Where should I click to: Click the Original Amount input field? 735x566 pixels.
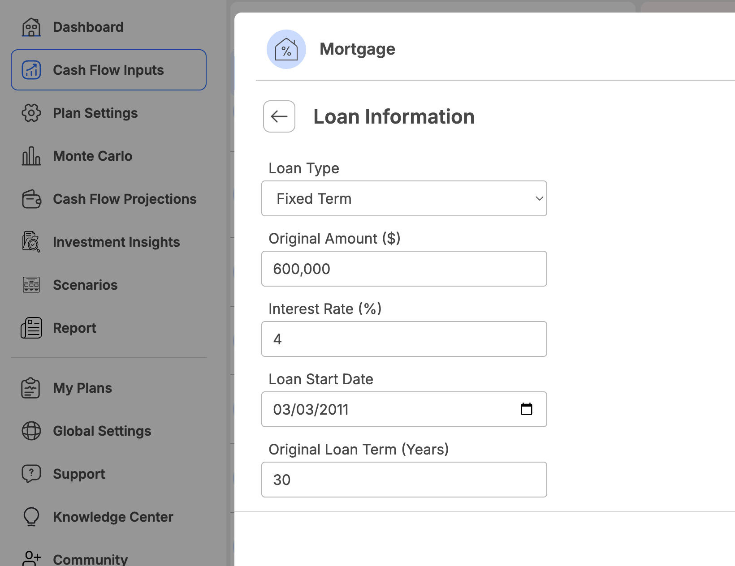[404, 269]
